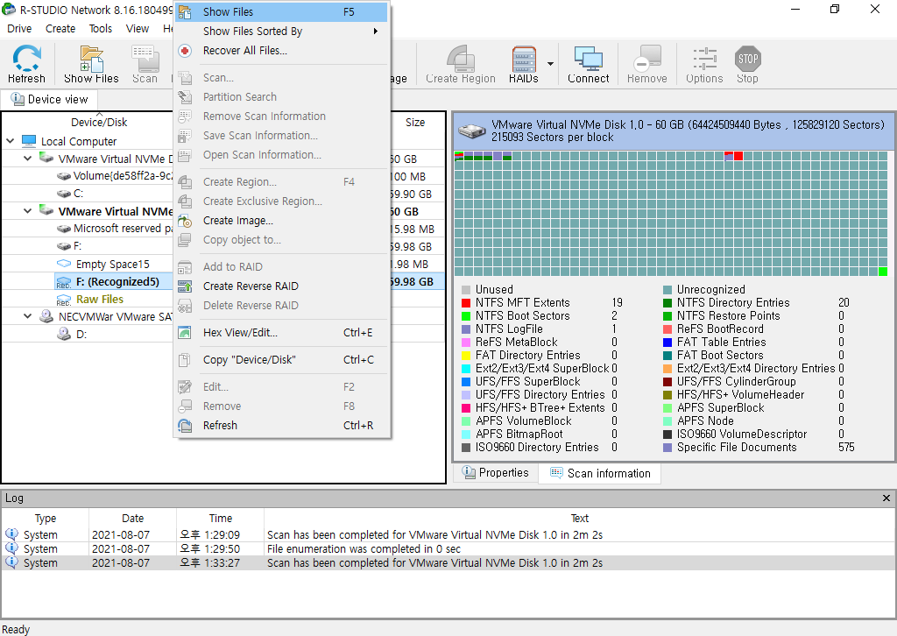
Task: Select the F: (Recognized5) partition
Action: click(117, 281)
